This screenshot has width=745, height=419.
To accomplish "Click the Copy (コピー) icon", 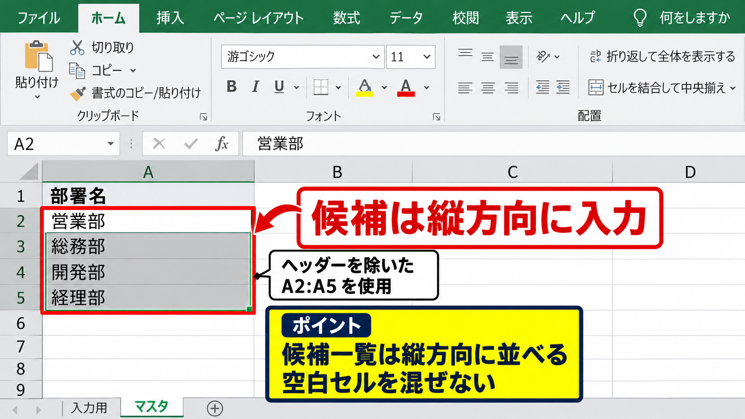I will click(x=77, y=70).
